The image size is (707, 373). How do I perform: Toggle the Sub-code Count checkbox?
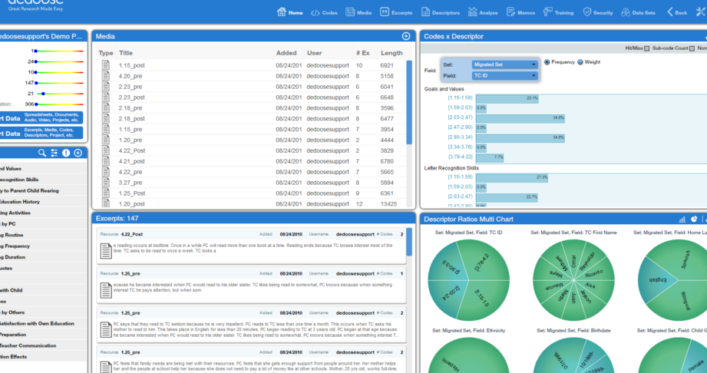point(692,48)
